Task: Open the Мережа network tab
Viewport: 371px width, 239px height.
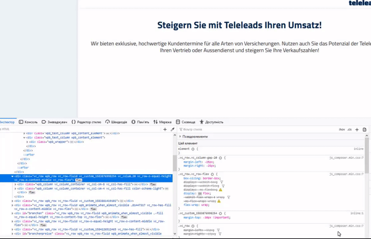Action: click(x=162, y=122)
